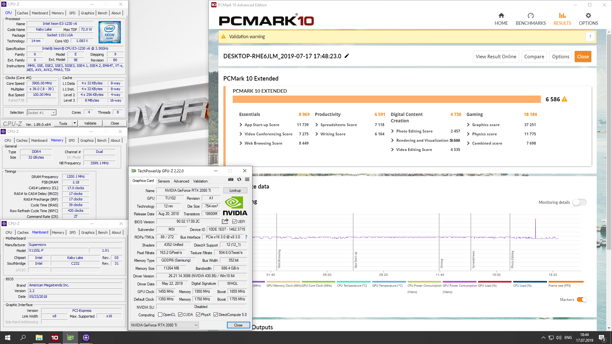Open Memory tab in top CPU-Z window
The width and height of the screenshot is (612, 344).
(x=58, y=13)
